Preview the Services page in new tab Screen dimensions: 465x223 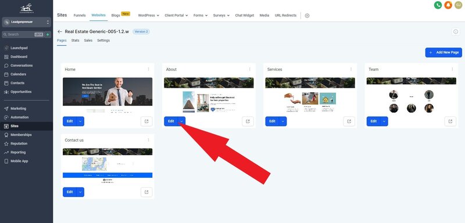point(349,121)
